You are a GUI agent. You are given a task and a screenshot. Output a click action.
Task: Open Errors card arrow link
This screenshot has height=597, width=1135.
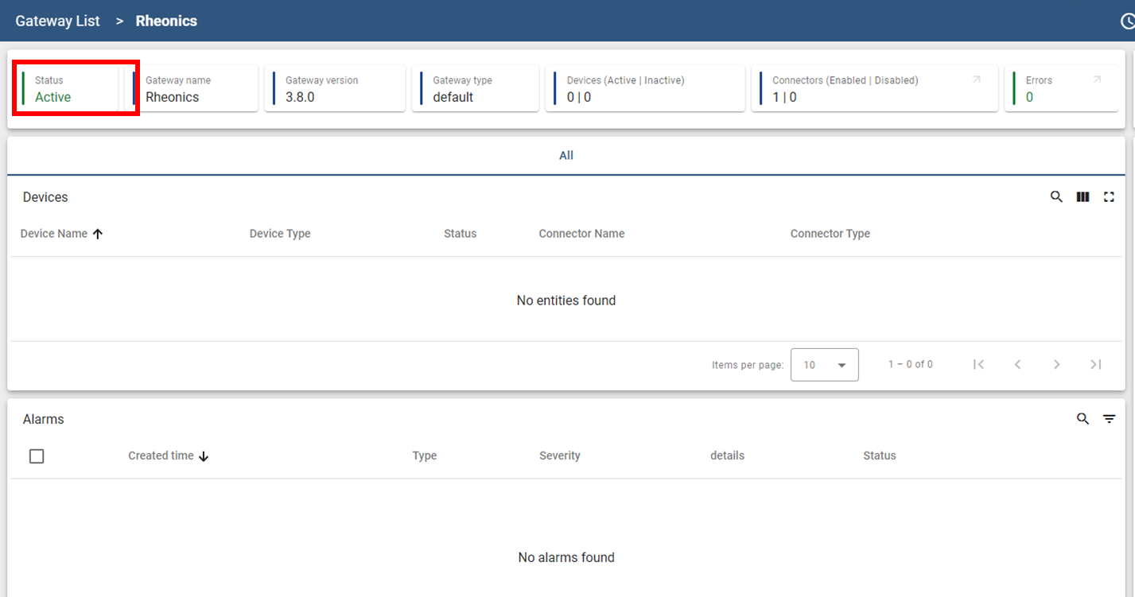[x=1097, y=79]
